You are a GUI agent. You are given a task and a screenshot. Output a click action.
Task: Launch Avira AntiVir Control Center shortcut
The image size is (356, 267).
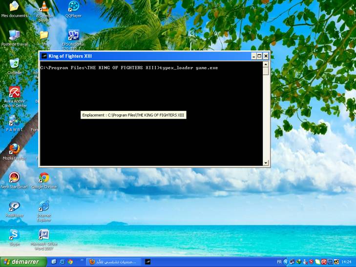click(14, 97)
